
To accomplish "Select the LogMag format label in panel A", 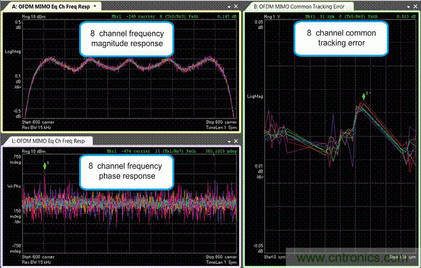I will coord(13,51).
